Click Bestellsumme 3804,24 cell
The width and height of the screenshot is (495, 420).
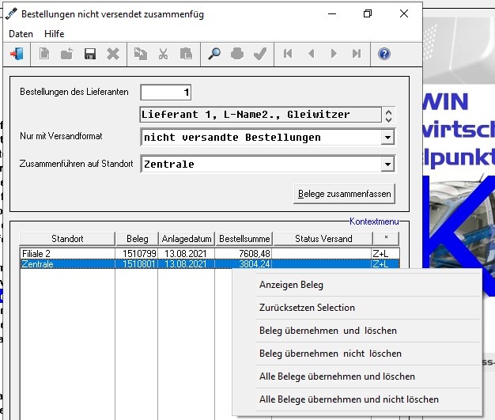[255, 264]
